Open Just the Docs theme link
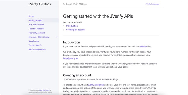Screen dimensions: 188x95 point(44,90)
